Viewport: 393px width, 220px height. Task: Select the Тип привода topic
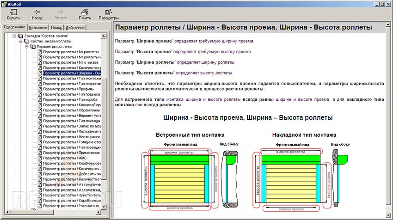coord(72,120)
